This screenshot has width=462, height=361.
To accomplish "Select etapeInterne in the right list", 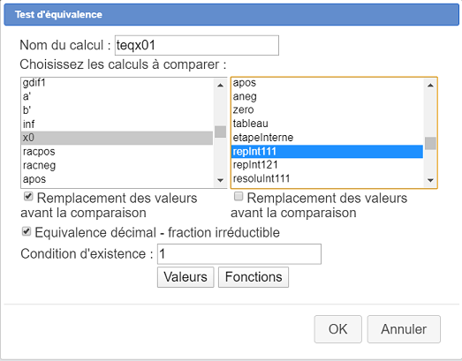I will (x=327, y=138).
